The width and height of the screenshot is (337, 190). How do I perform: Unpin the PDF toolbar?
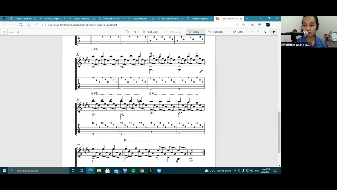coord(274,32)
